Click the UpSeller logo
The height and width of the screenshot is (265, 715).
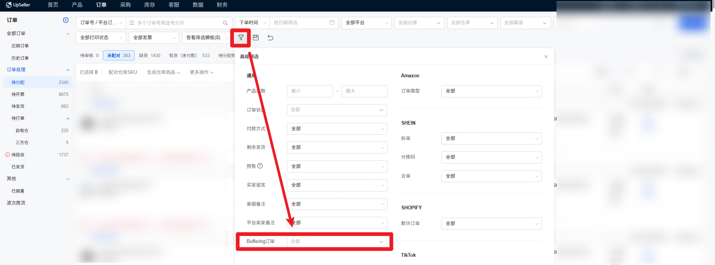click(x=18, y=5)
